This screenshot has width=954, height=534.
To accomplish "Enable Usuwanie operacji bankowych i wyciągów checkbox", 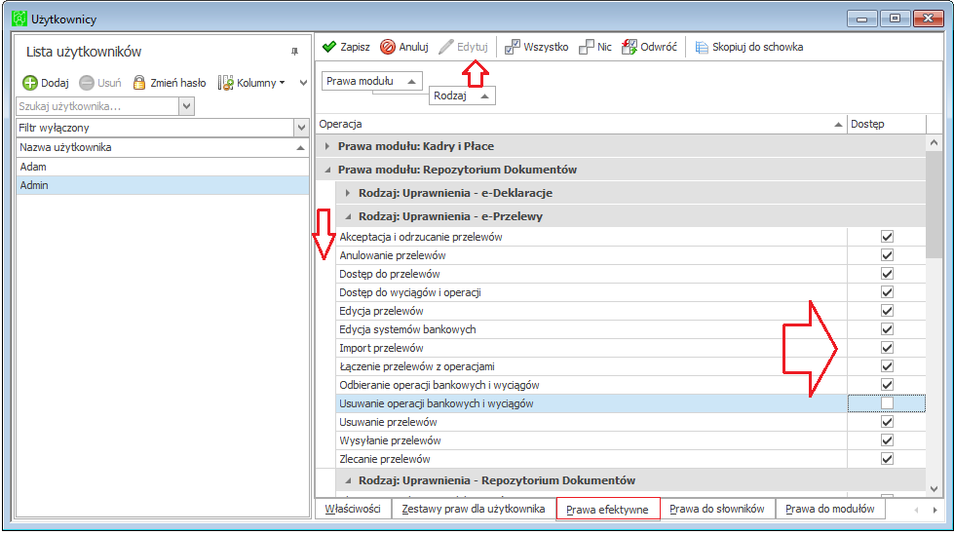I will [x=887, y=403].
